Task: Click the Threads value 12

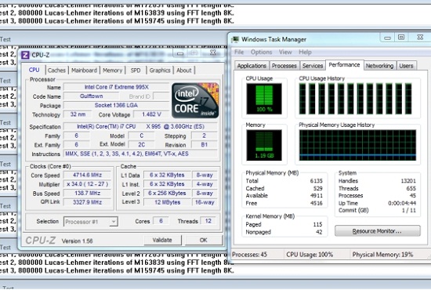Action: click(208, 221)
